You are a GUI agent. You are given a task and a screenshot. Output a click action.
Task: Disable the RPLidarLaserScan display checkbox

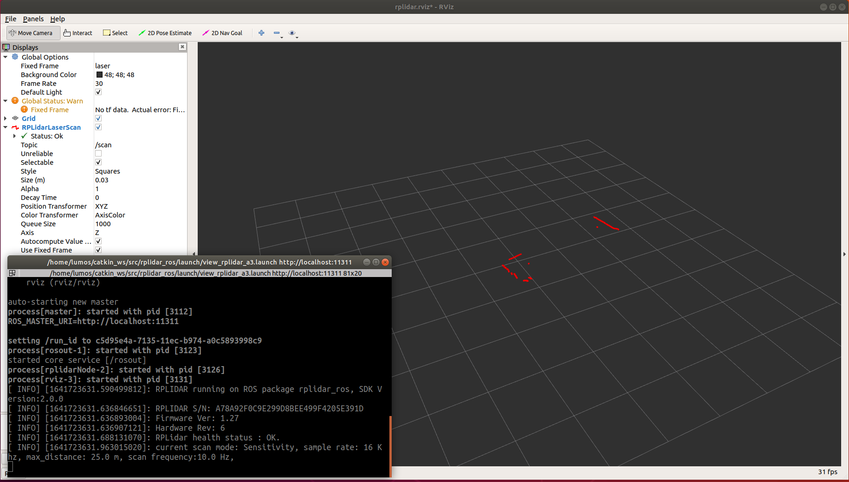(98, 127)
